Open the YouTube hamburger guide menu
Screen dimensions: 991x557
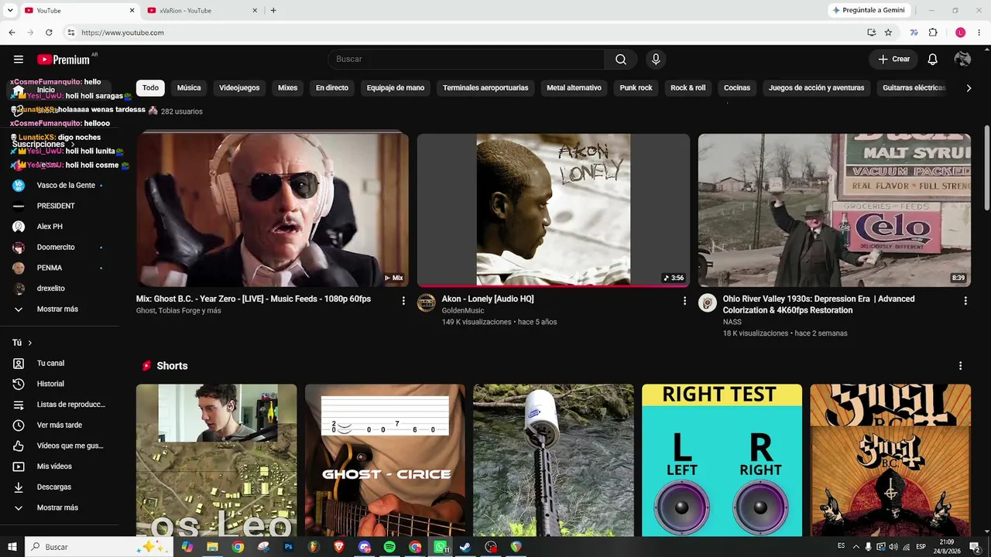tap(19, 60)
